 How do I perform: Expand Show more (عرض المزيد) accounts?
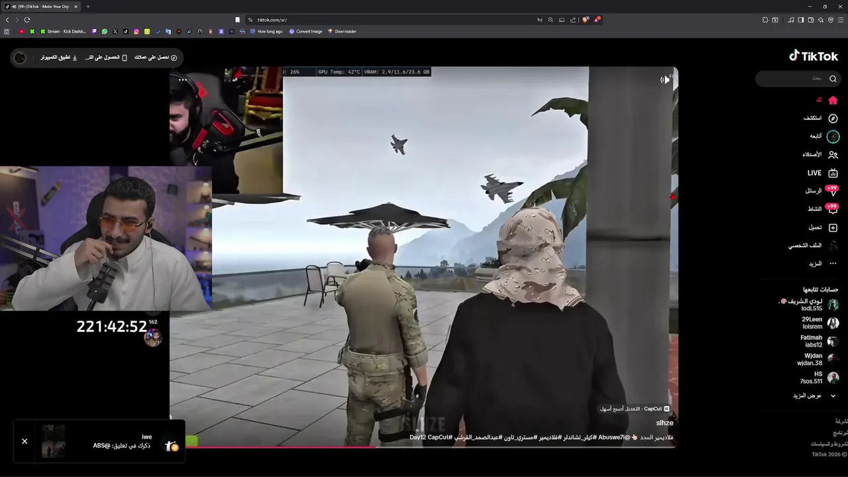[x=815, y=396]
